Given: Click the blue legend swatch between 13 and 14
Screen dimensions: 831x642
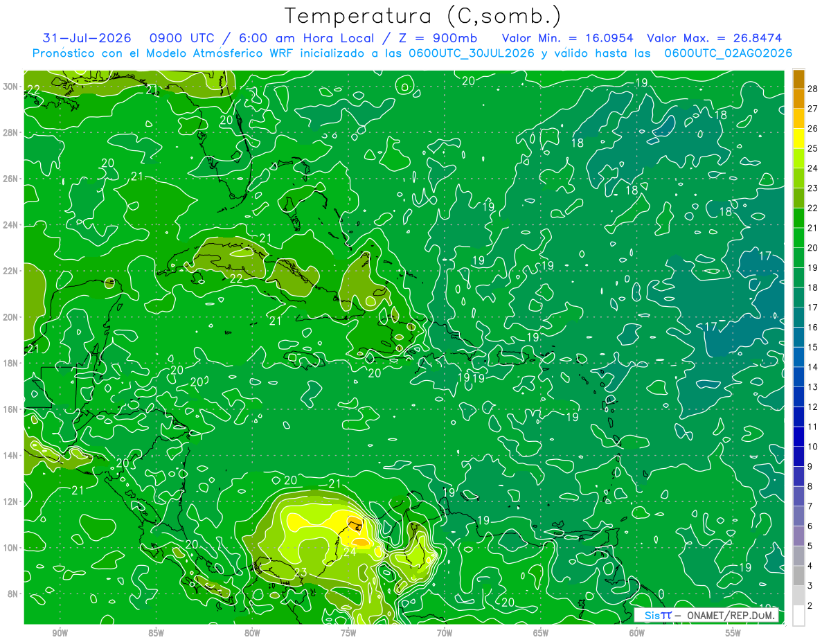Looking at the screenshot, I should click(x=798, y=377).
